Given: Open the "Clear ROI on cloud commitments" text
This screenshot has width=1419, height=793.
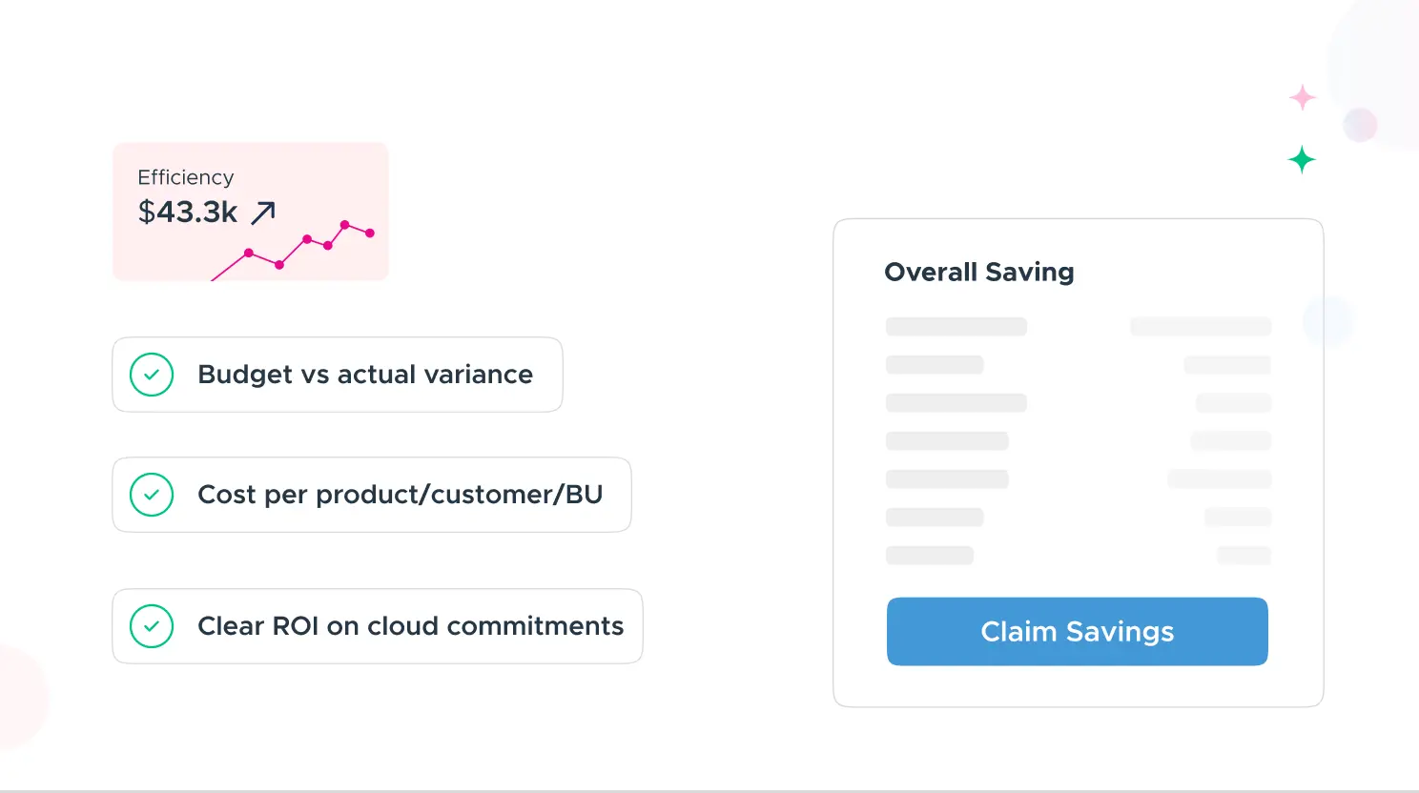Looking at the screenshot, I should [x=411, y=626].
